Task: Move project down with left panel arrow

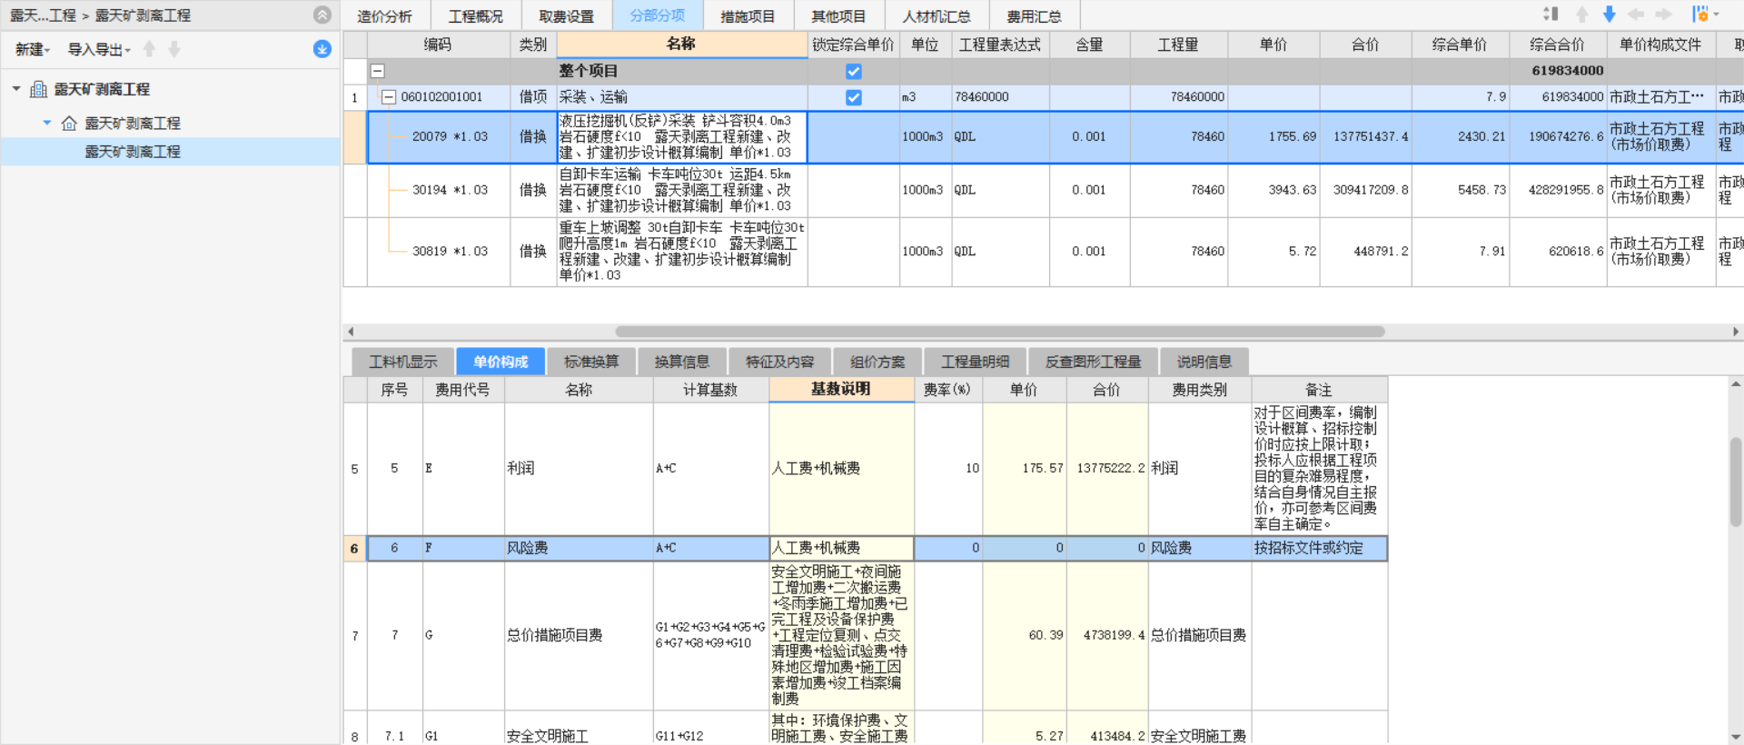Action: tap(174, 49)
